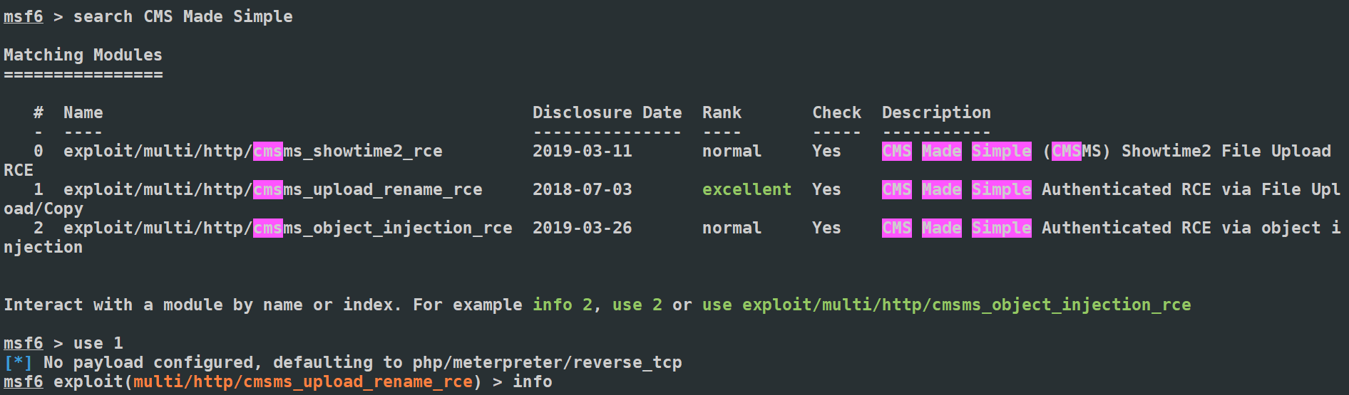Click the green 'info 2' example command
This screenshot has width=1349, height=395.
point(563,305)
